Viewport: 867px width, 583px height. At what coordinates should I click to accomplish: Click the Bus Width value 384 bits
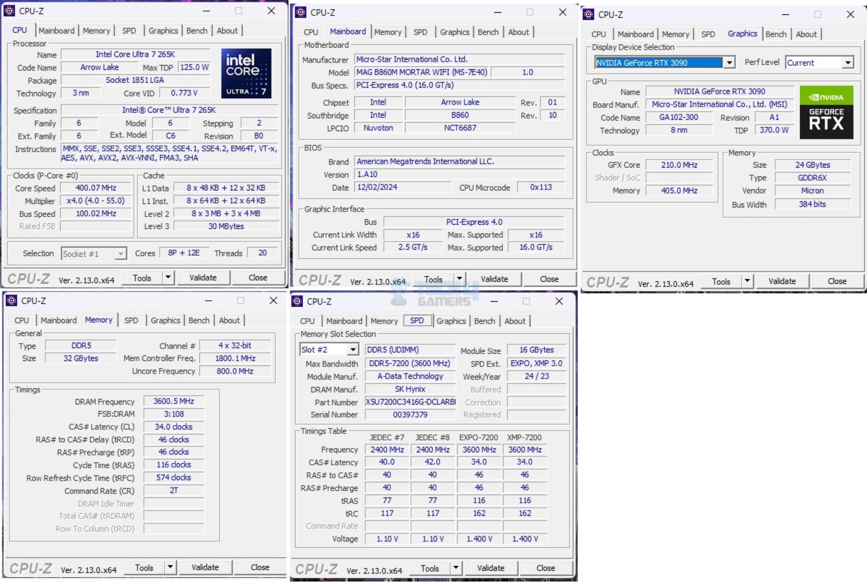813,204
